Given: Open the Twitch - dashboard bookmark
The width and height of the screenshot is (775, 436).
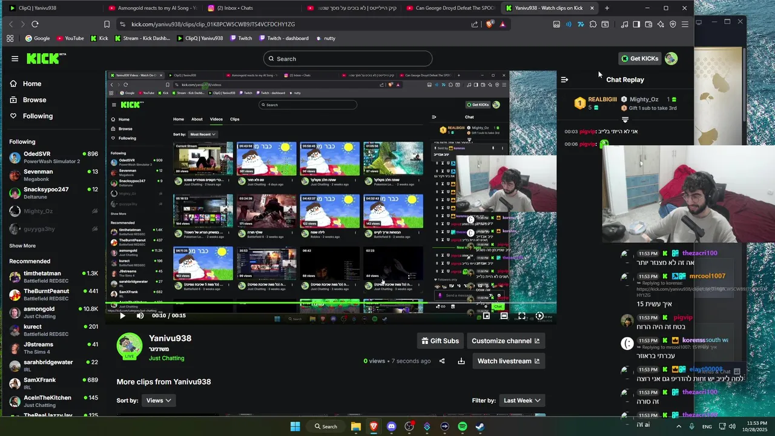Looking at the screenshot, I should click(284, 38).
